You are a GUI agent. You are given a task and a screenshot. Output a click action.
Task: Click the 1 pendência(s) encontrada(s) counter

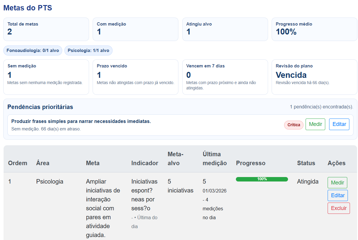click(x=322, y=107)
